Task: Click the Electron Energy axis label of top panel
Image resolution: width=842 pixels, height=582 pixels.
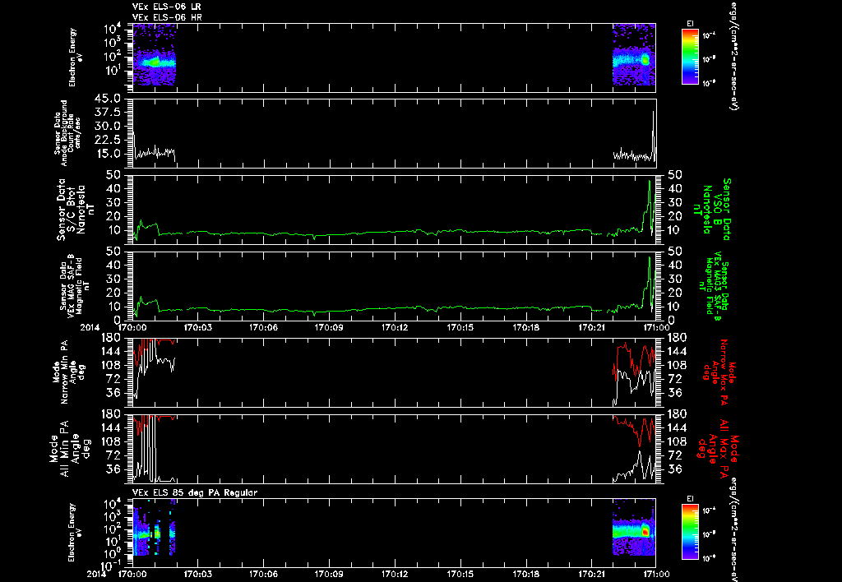Action: (72, 58)
